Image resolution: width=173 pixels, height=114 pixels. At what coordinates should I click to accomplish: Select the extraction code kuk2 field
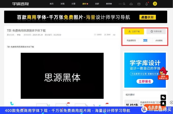click(x=145, y=40)
